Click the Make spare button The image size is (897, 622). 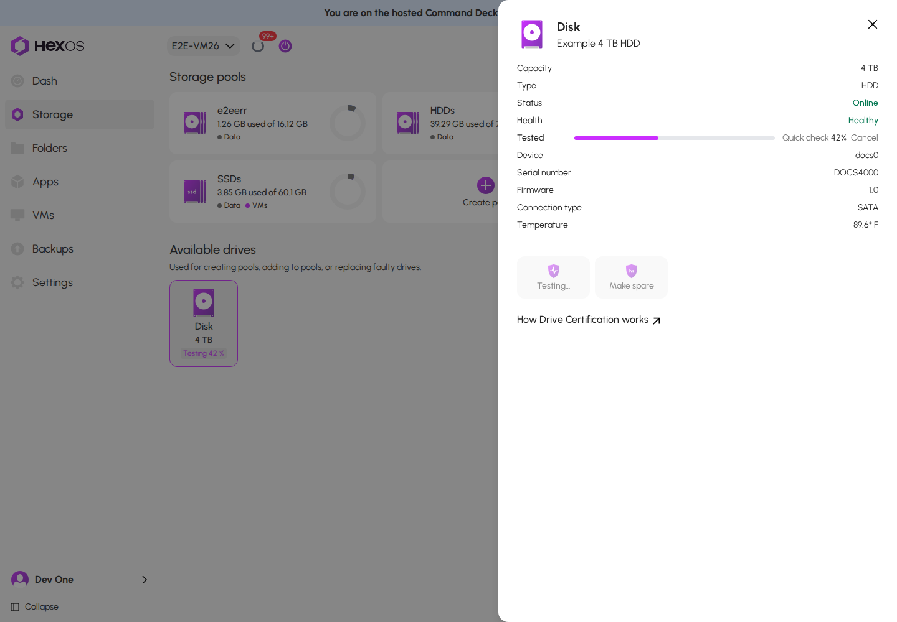pyautogui.click(x=631, y=277)
